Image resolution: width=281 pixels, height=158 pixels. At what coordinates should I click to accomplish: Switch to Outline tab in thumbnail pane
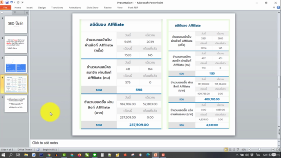tap(18, 12)
